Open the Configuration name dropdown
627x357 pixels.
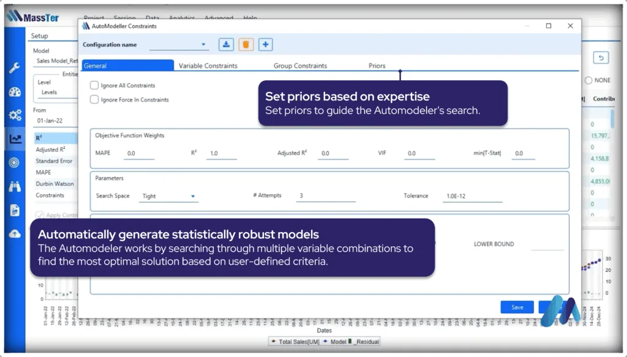[x=179, y=45]
